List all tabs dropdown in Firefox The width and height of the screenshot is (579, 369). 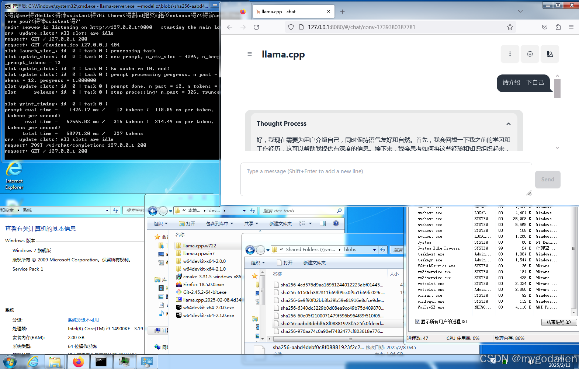click(520, 11)
